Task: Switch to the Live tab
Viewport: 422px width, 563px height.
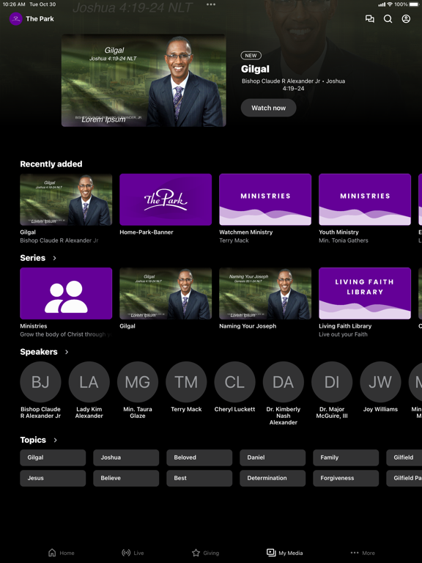Action: pos(133,553)
